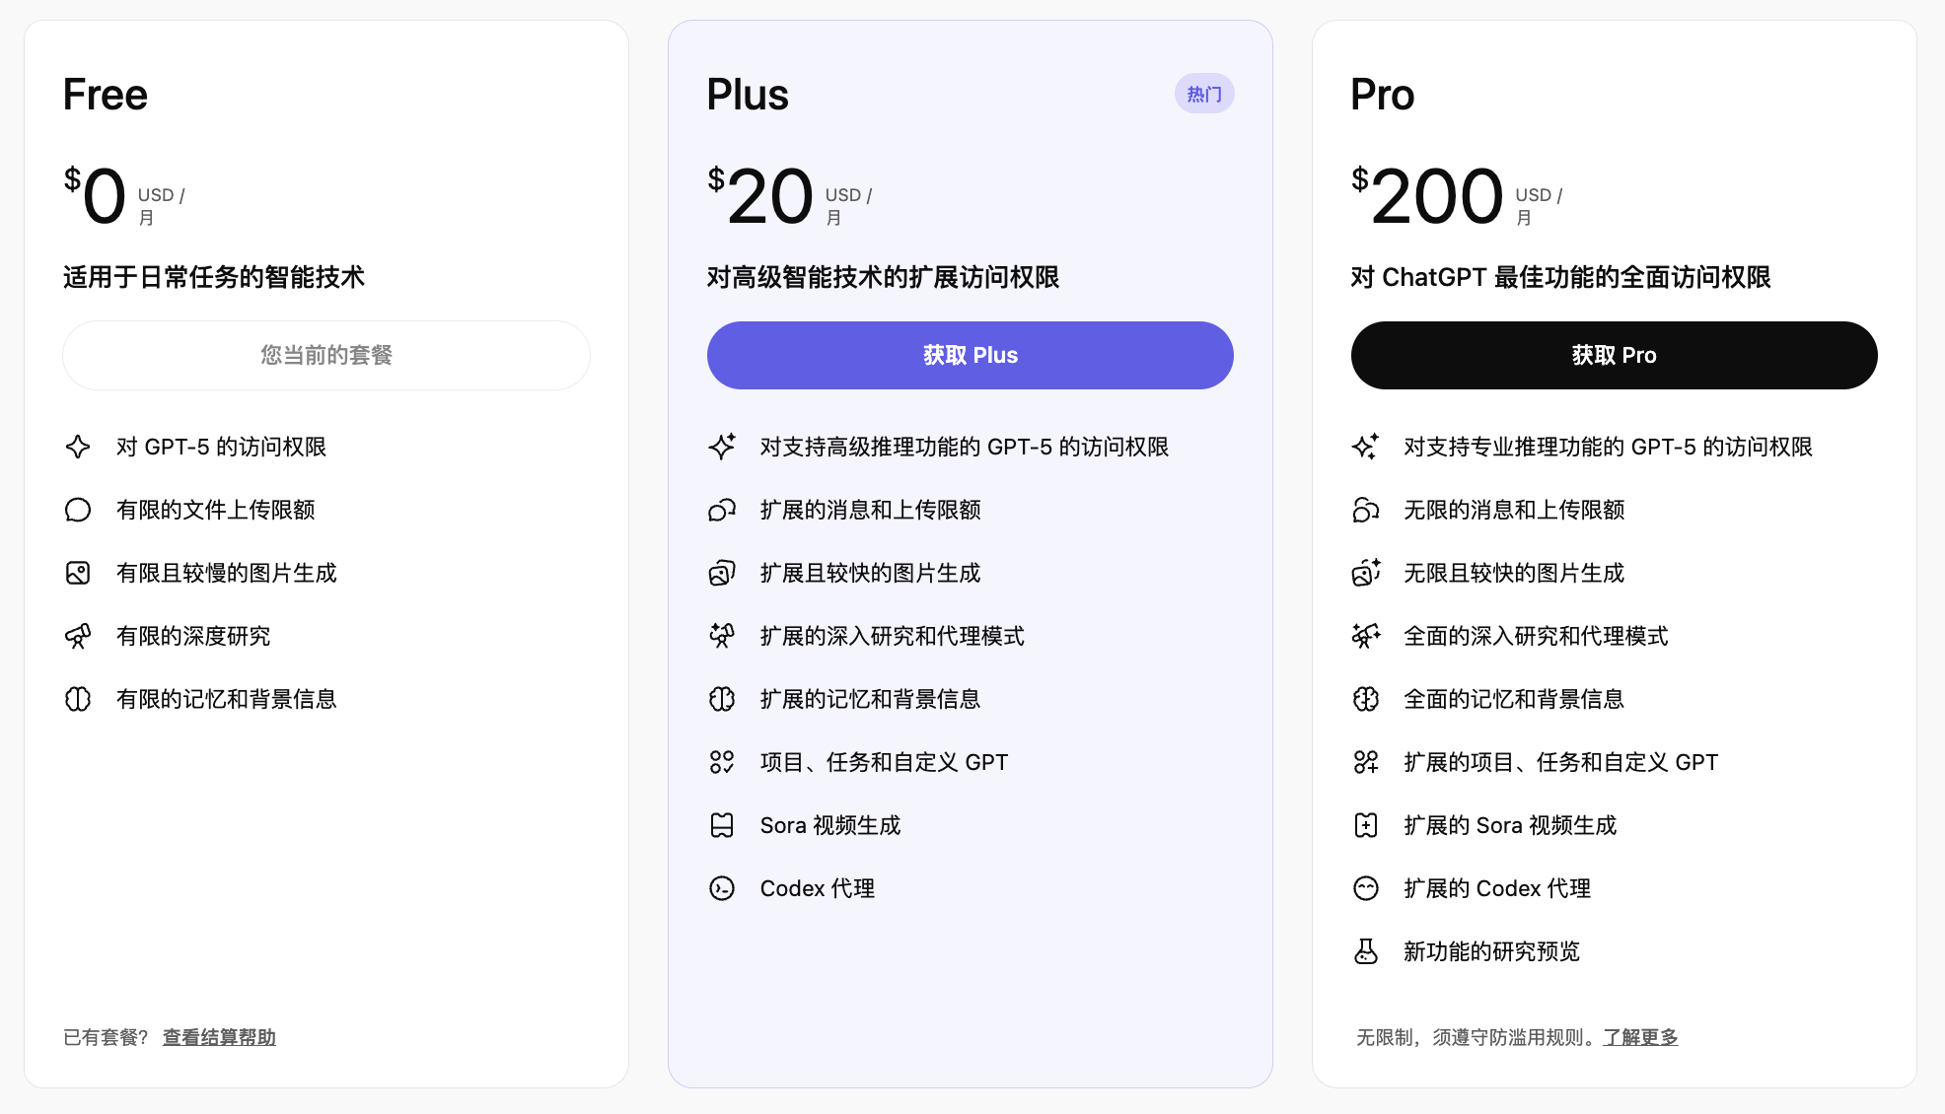Click the 扩展的 Codex 代理 icon in Pro

coord(1366,888)
